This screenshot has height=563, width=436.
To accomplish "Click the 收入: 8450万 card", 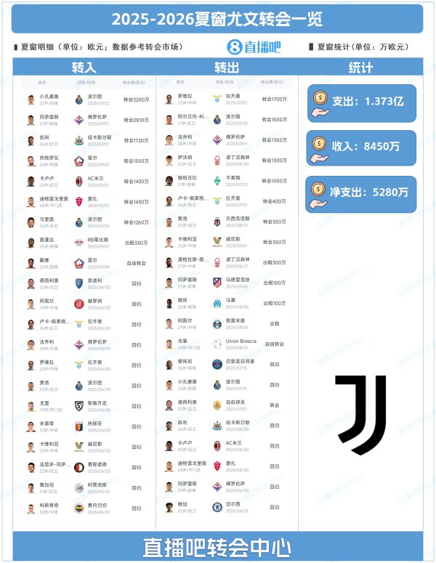I will pos(361,148).
